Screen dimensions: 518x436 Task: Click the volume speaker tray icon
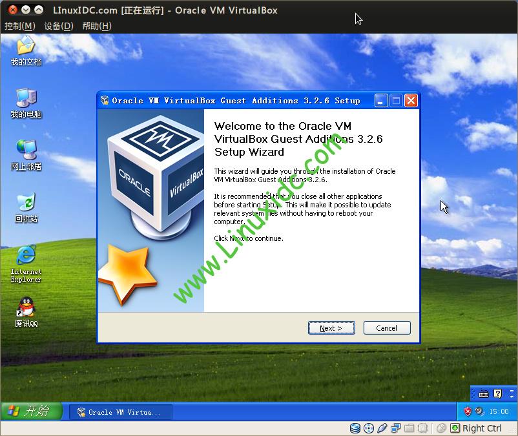(x=479, y=411)
